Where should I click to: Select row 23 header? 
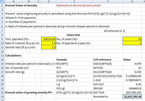click(2, 97)
